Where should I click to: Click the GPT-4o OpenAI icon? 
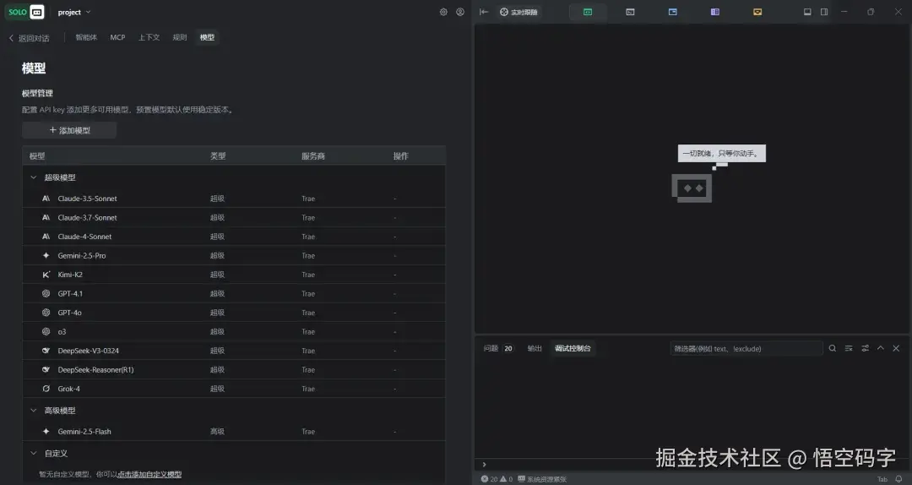[46, 313]
